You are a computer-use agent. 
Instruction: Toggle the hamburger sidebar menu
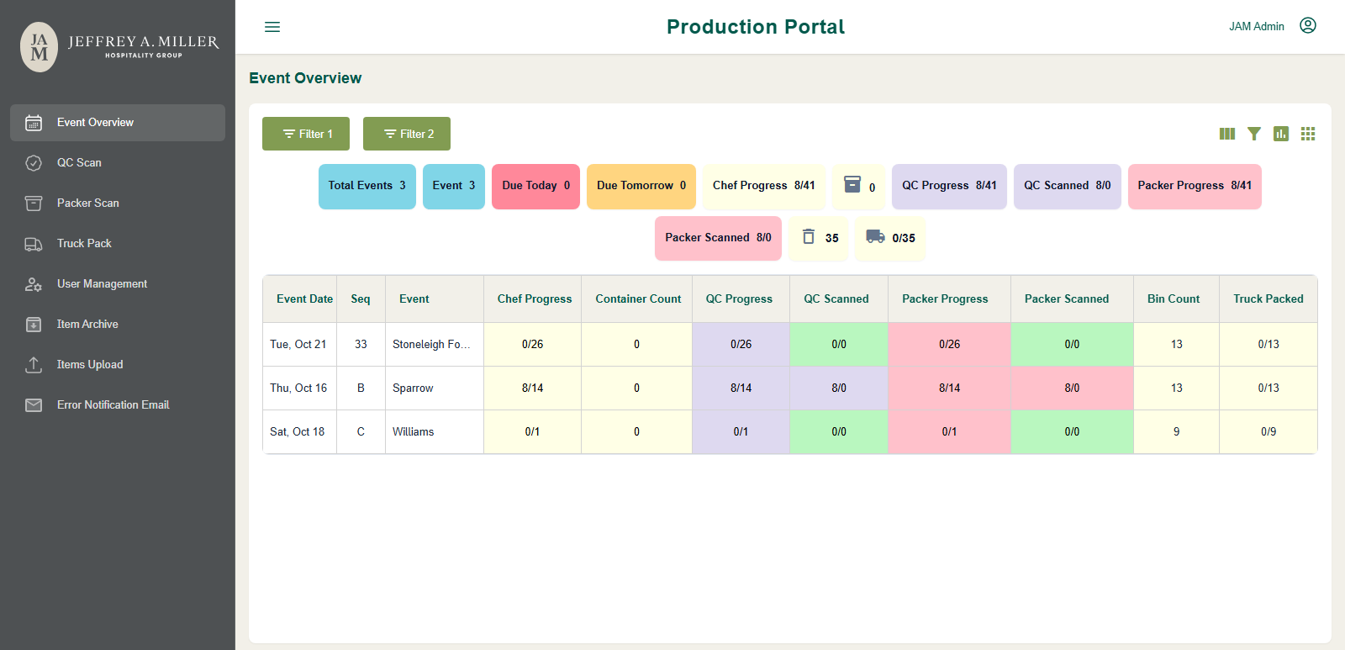(272, 27)
